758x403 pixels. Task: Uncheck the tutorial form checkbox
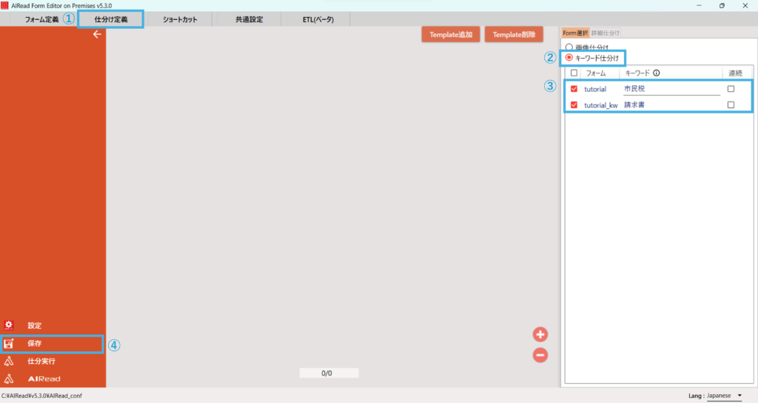[x=574, y=89]
